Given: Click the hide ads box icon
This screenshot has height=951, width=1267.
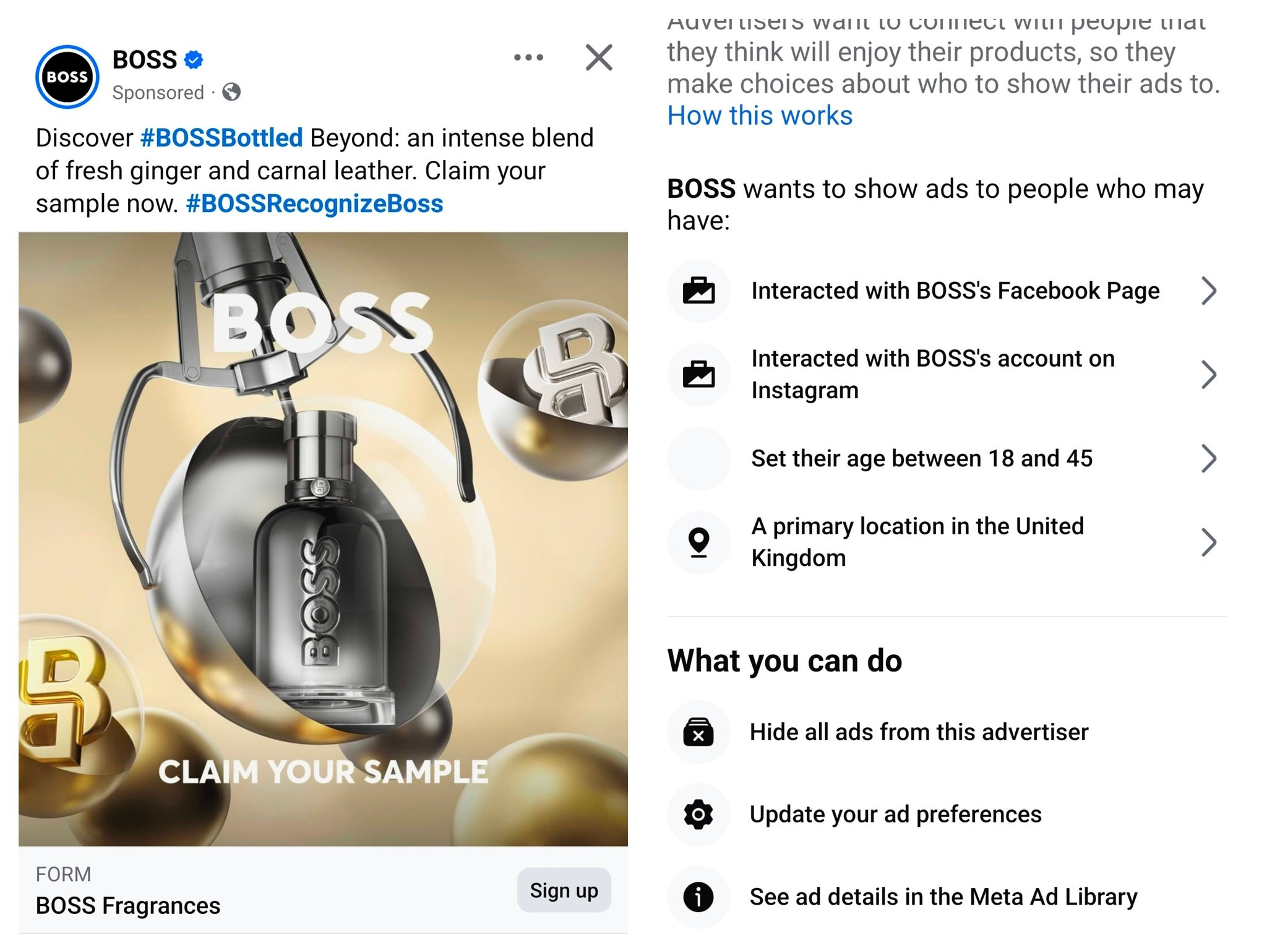Looking at the screenshot, I should (x=698, y=732).
